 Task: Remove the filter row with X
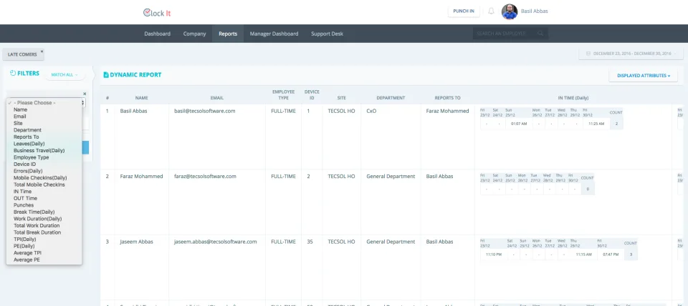(x=85, y=94)
